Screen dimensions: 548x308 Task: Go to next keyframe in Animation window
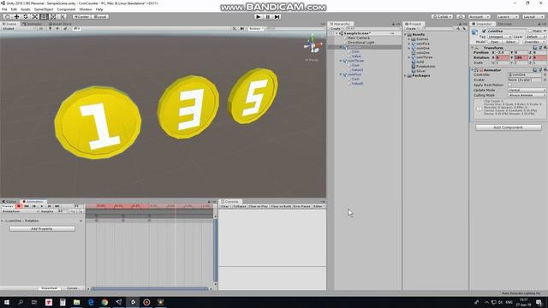pos(50,206)
